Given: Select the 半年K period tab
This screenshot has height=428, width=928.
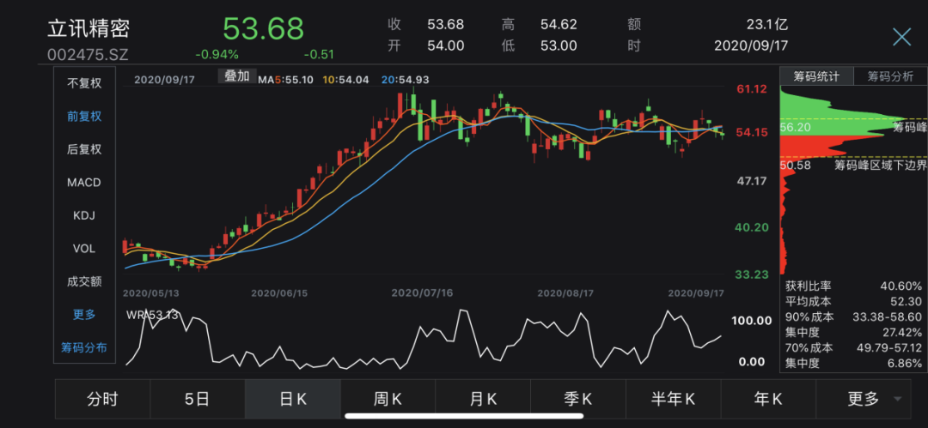Looking at the screenshot, I should (x=674, y=400).
